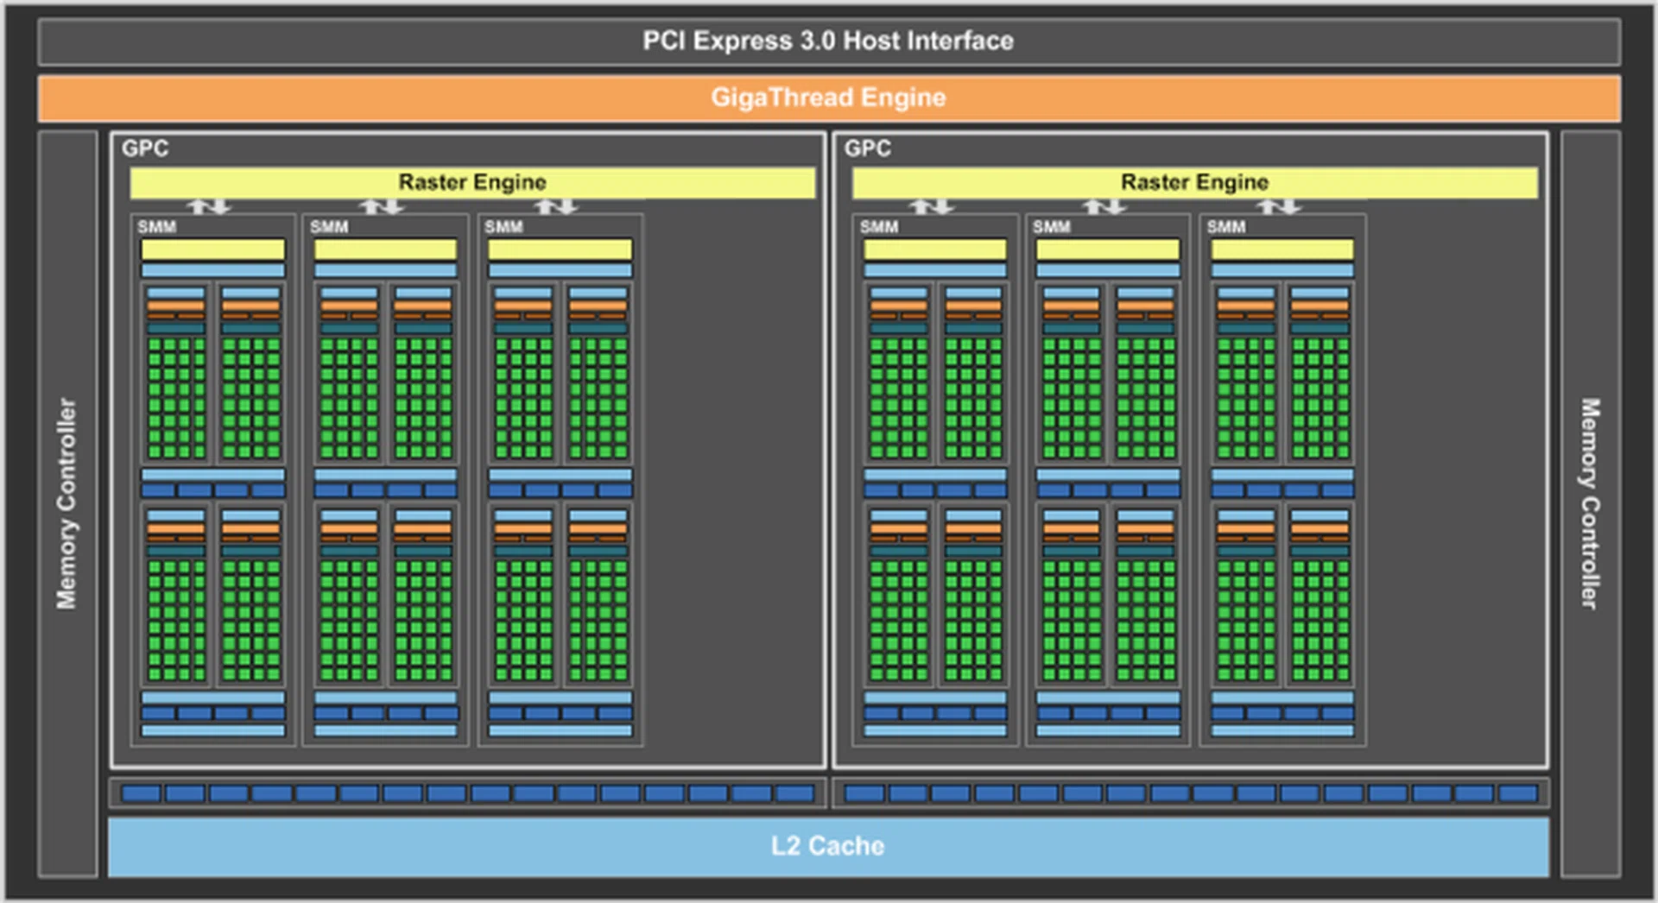Image resolution: width=1658 pixels, height=903 pixels.
Task: Click the middle SMM label in left GPC
Action: tap(329, 227)
